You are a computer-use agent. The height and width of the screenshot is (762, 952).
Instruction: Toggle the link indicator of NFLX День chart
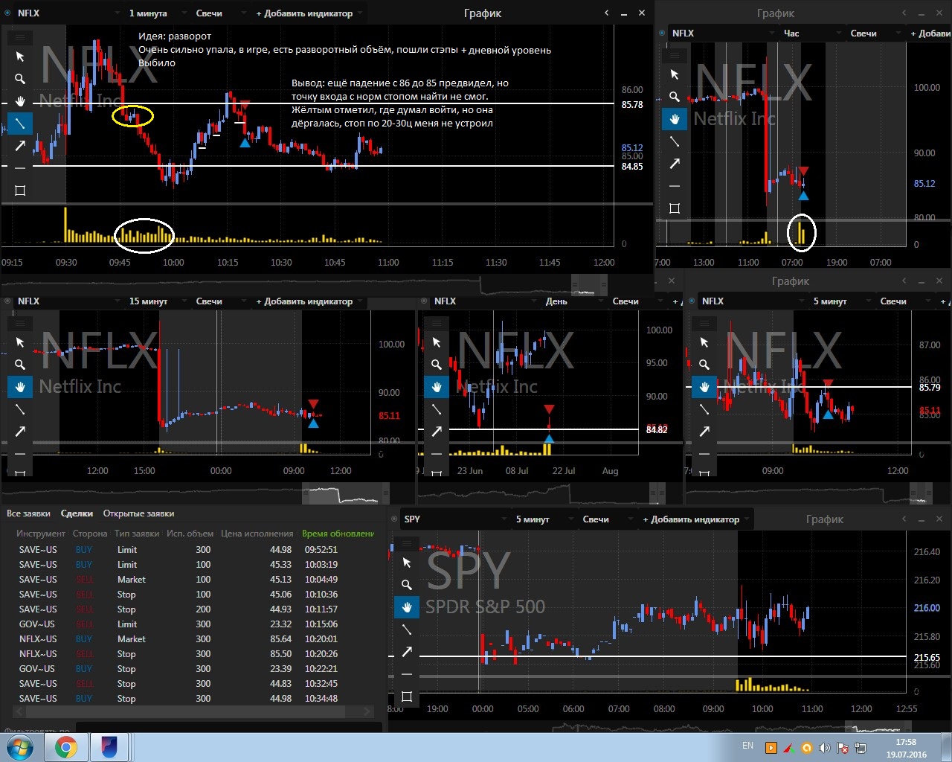pyautogui.click(x=425, y=301)
